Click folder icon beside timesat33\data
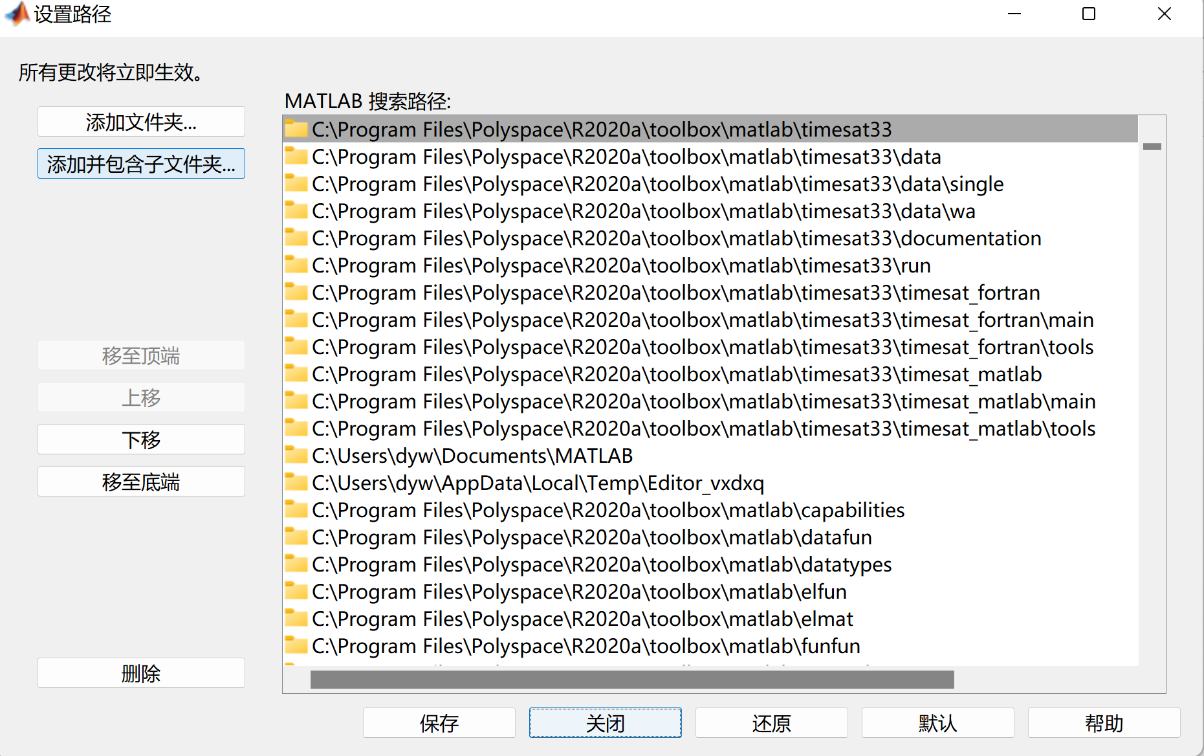The height and width of the screenshot is (756, 1204). 296,156
